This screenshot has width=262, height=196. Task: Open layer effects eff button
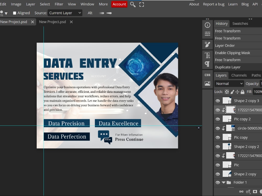point(248,192)
